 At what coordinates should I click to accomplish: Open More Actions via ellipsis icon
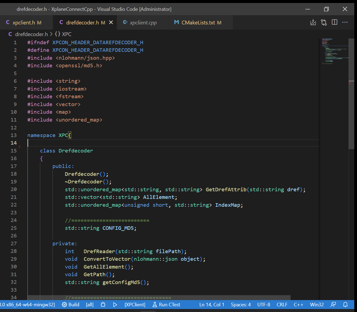point(345,22)
